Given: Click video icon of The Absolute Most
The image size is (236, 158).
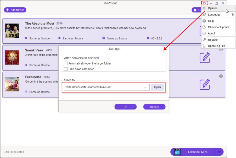Looking at the screenshot, I should coord(26,38).
